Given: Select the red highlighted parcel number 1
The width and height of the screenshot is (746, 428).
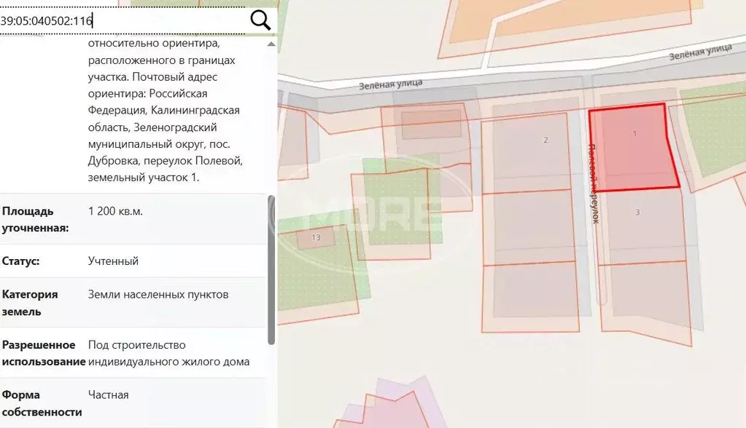Looking at the screenshot, I should [x=634, y=147].
